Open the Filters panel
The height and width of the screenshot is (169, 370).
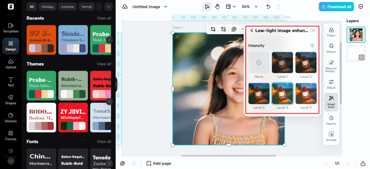point(331,32)
